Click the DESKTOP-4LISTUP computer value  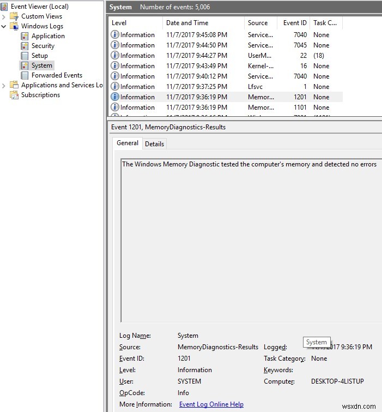pyautogui.click(x=337, y=381)
